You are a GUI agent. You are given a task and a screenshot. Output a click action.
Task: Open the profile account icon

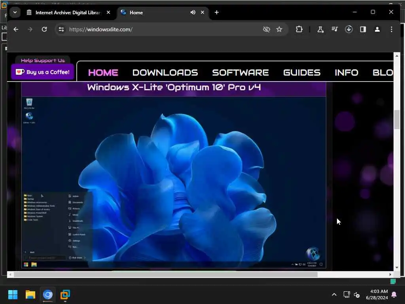(x=377, y=29)
